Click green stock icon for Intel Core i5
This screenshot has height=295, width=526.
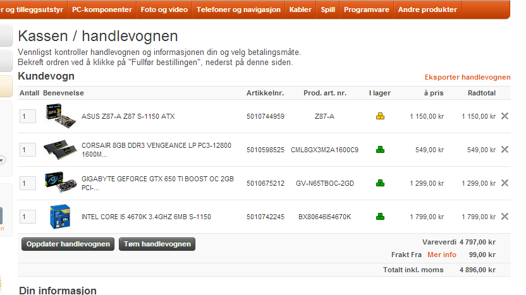[380, 217]
